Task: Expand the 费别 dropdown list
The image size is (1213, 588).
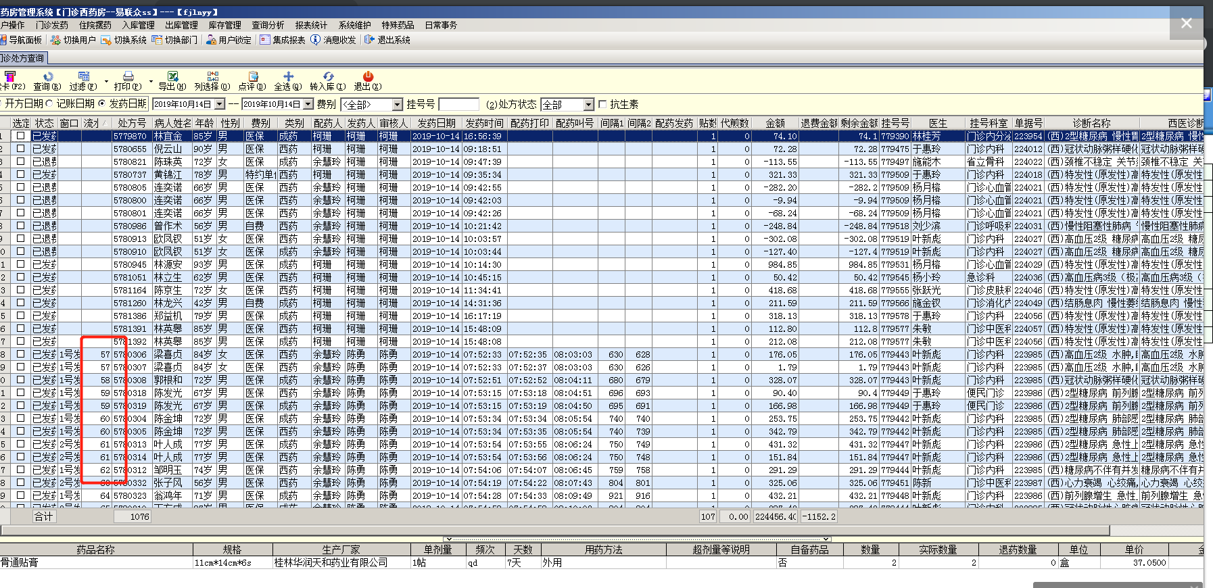Action: [x=398, y=105]
